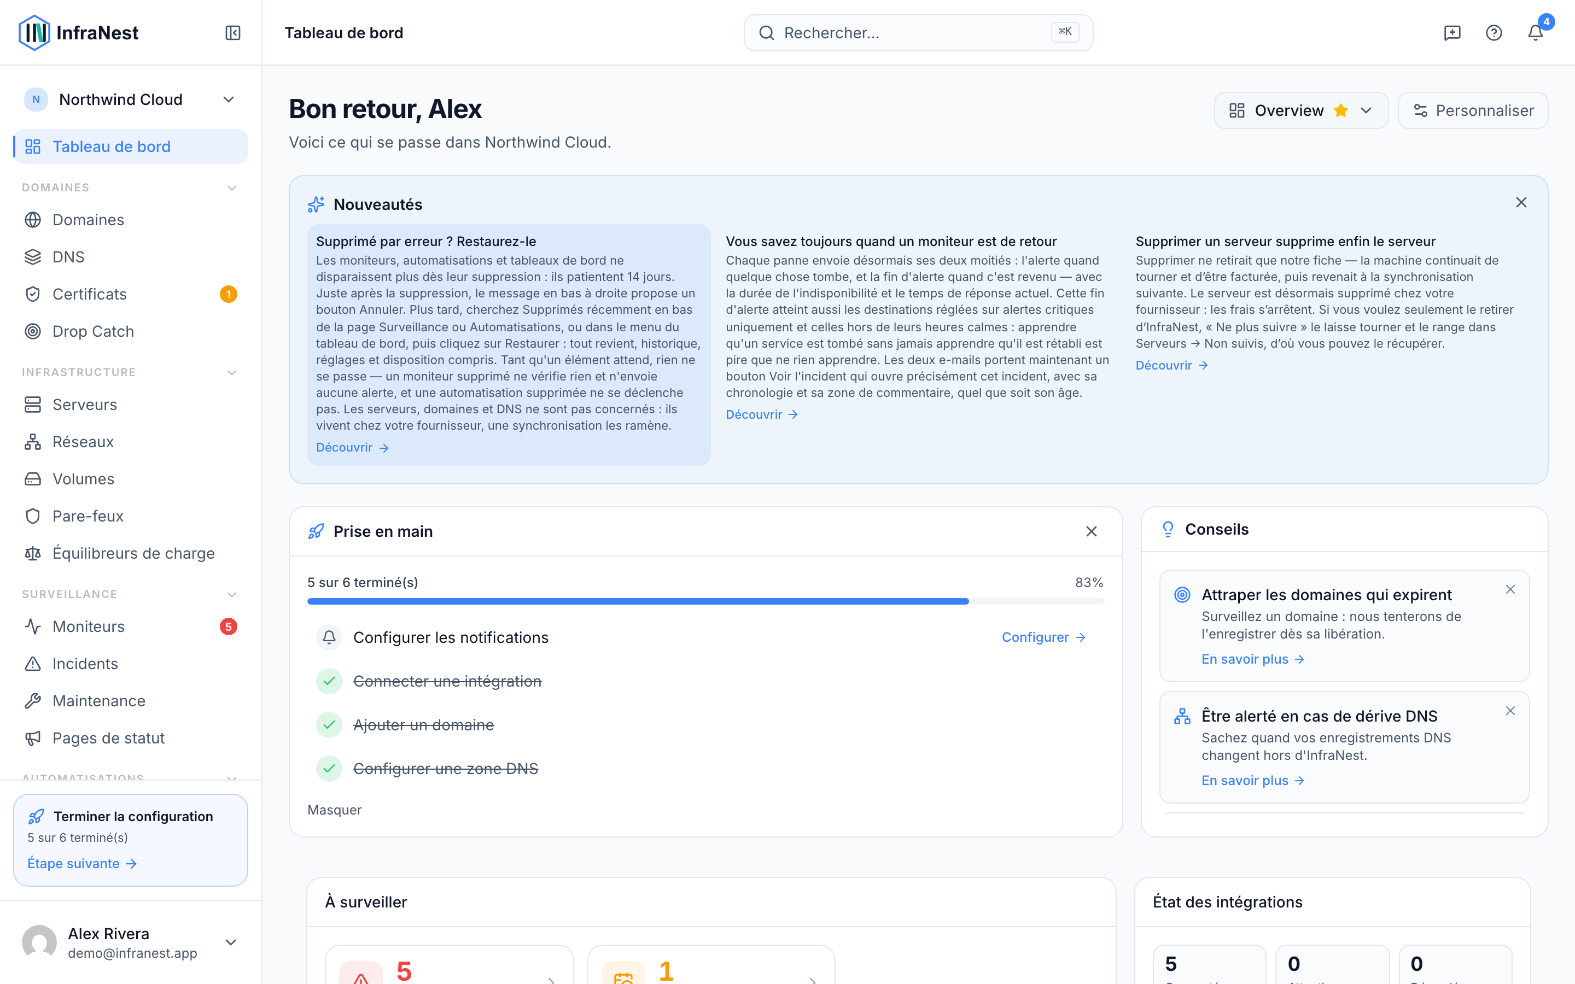Click Alex Rivera's avatar picture
The width and height of the screenshot is (1575, 984).
tap(39, 942)
